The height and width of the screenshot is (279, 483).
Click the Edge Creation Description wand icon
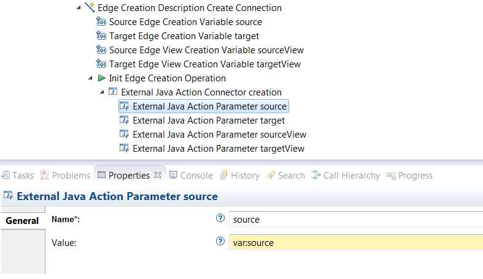[x=90, y=7]
